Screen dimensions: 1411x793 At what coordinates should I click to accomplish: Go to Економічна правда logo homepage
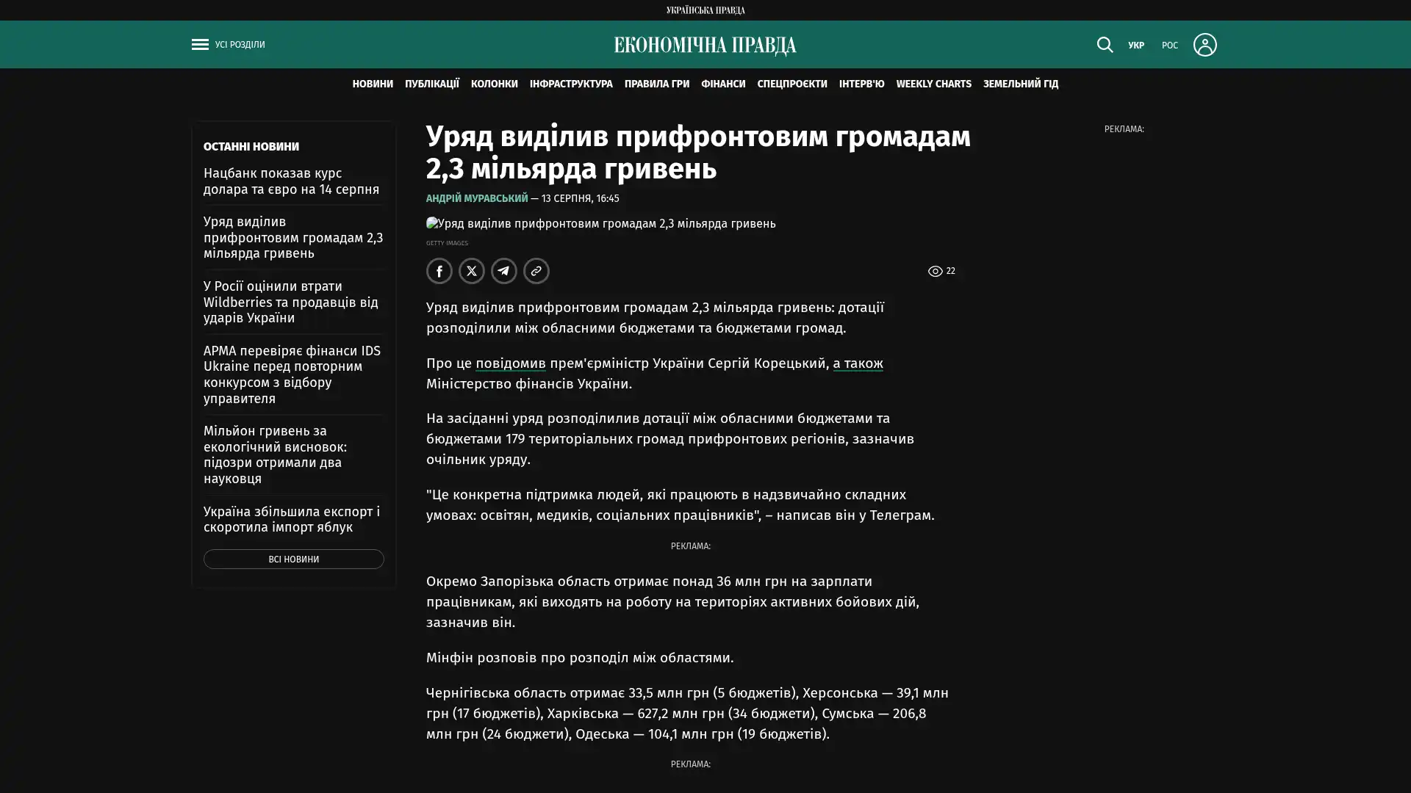pos(705,46)
